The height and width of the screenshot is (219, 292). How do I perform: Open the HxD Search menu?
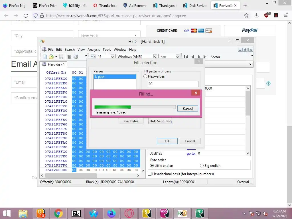70,50
